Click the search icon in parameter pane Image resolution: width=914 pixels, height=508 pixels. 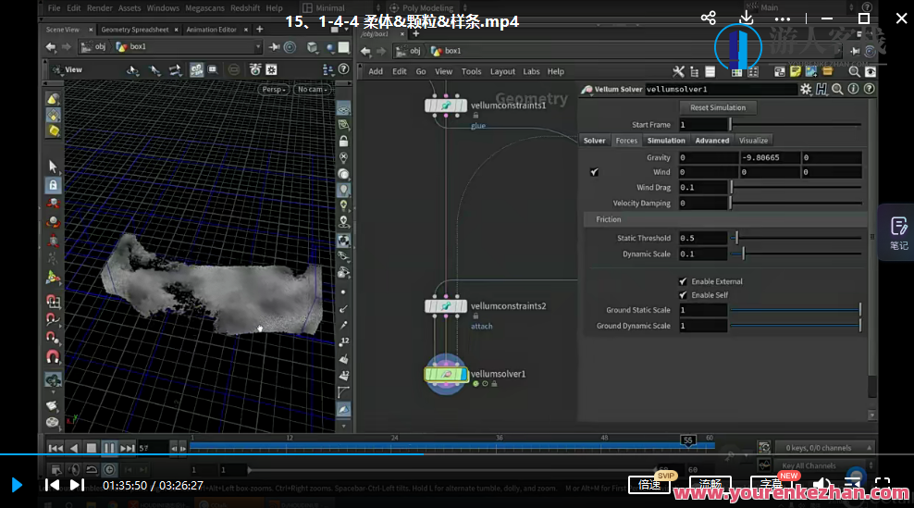(837, 90)
